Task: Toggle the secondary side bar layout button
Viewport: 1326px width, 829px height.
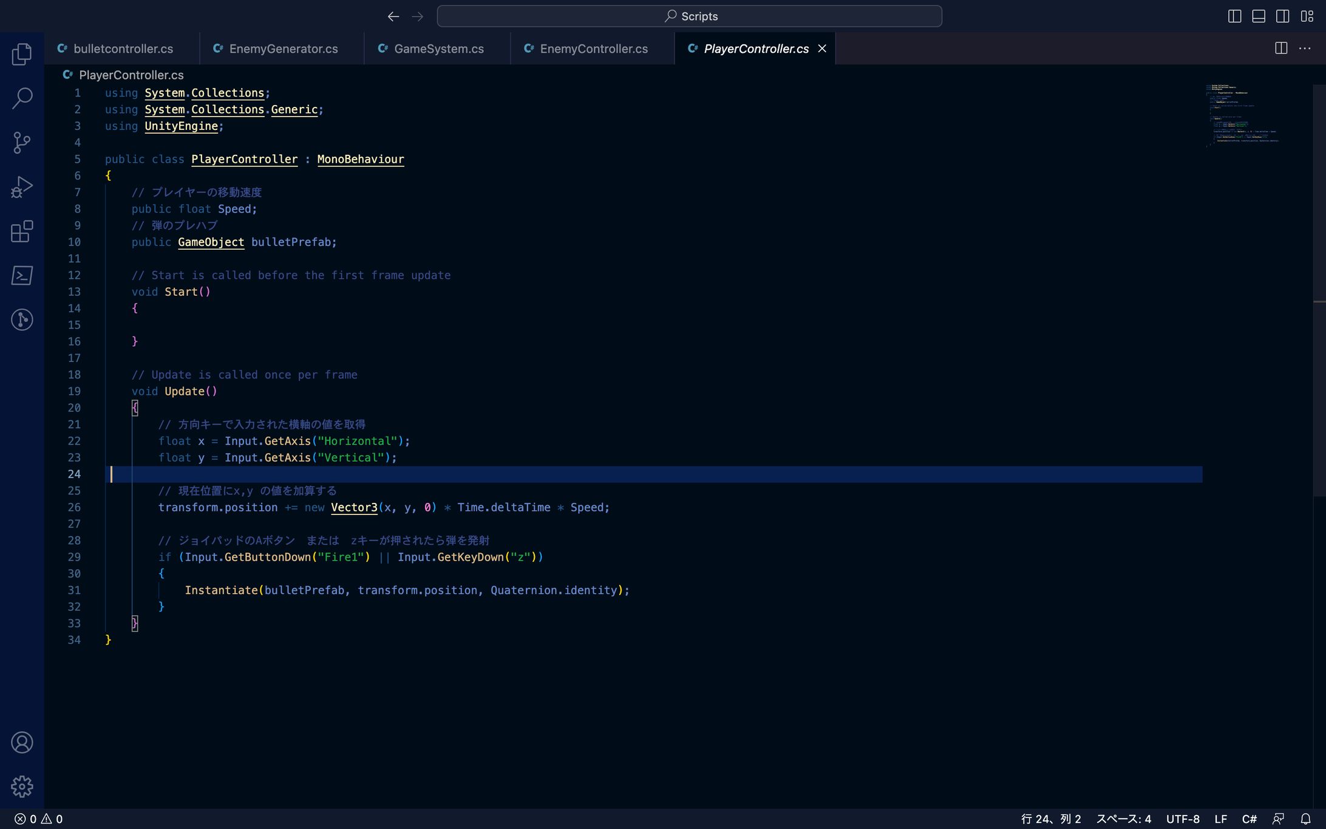Action: pos(1282,16)
